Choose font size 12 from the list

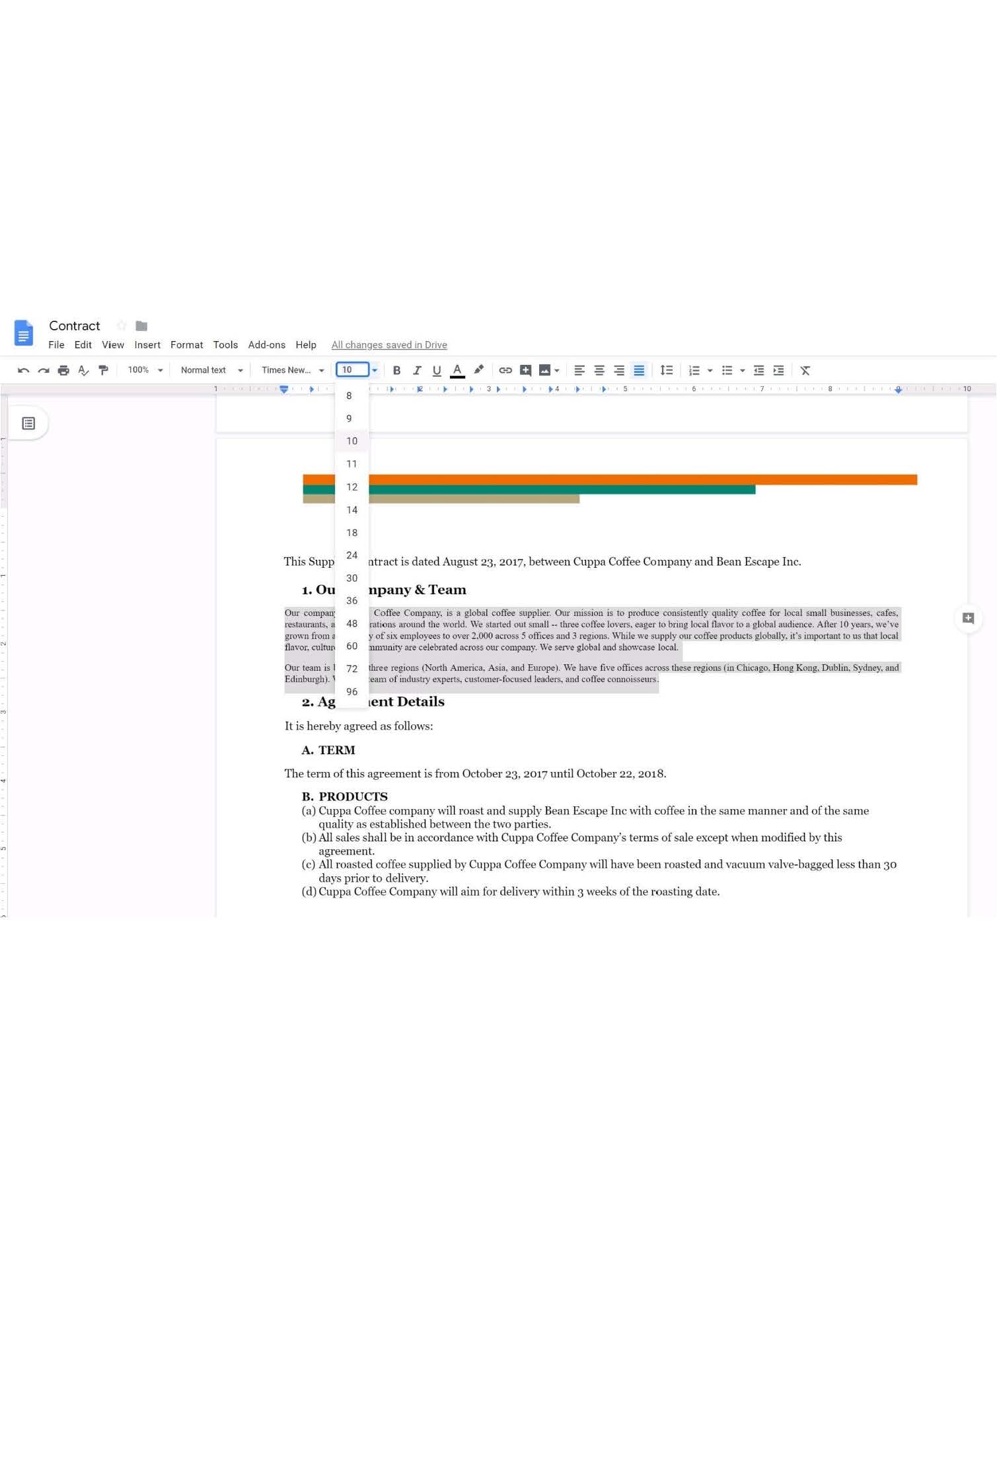pos(351,487)
